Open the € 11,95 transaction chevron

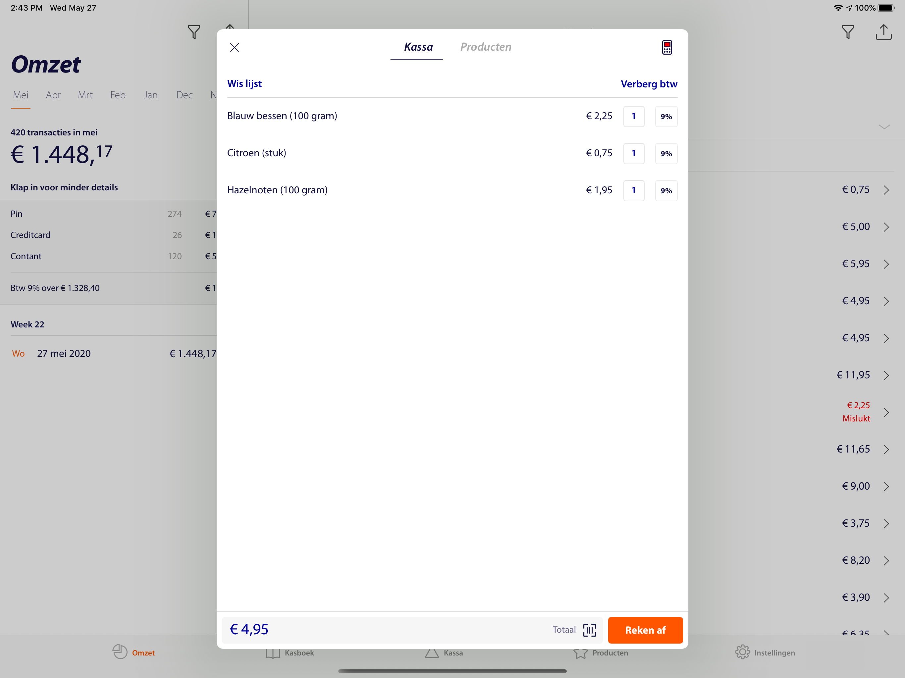tap(886, 375)
